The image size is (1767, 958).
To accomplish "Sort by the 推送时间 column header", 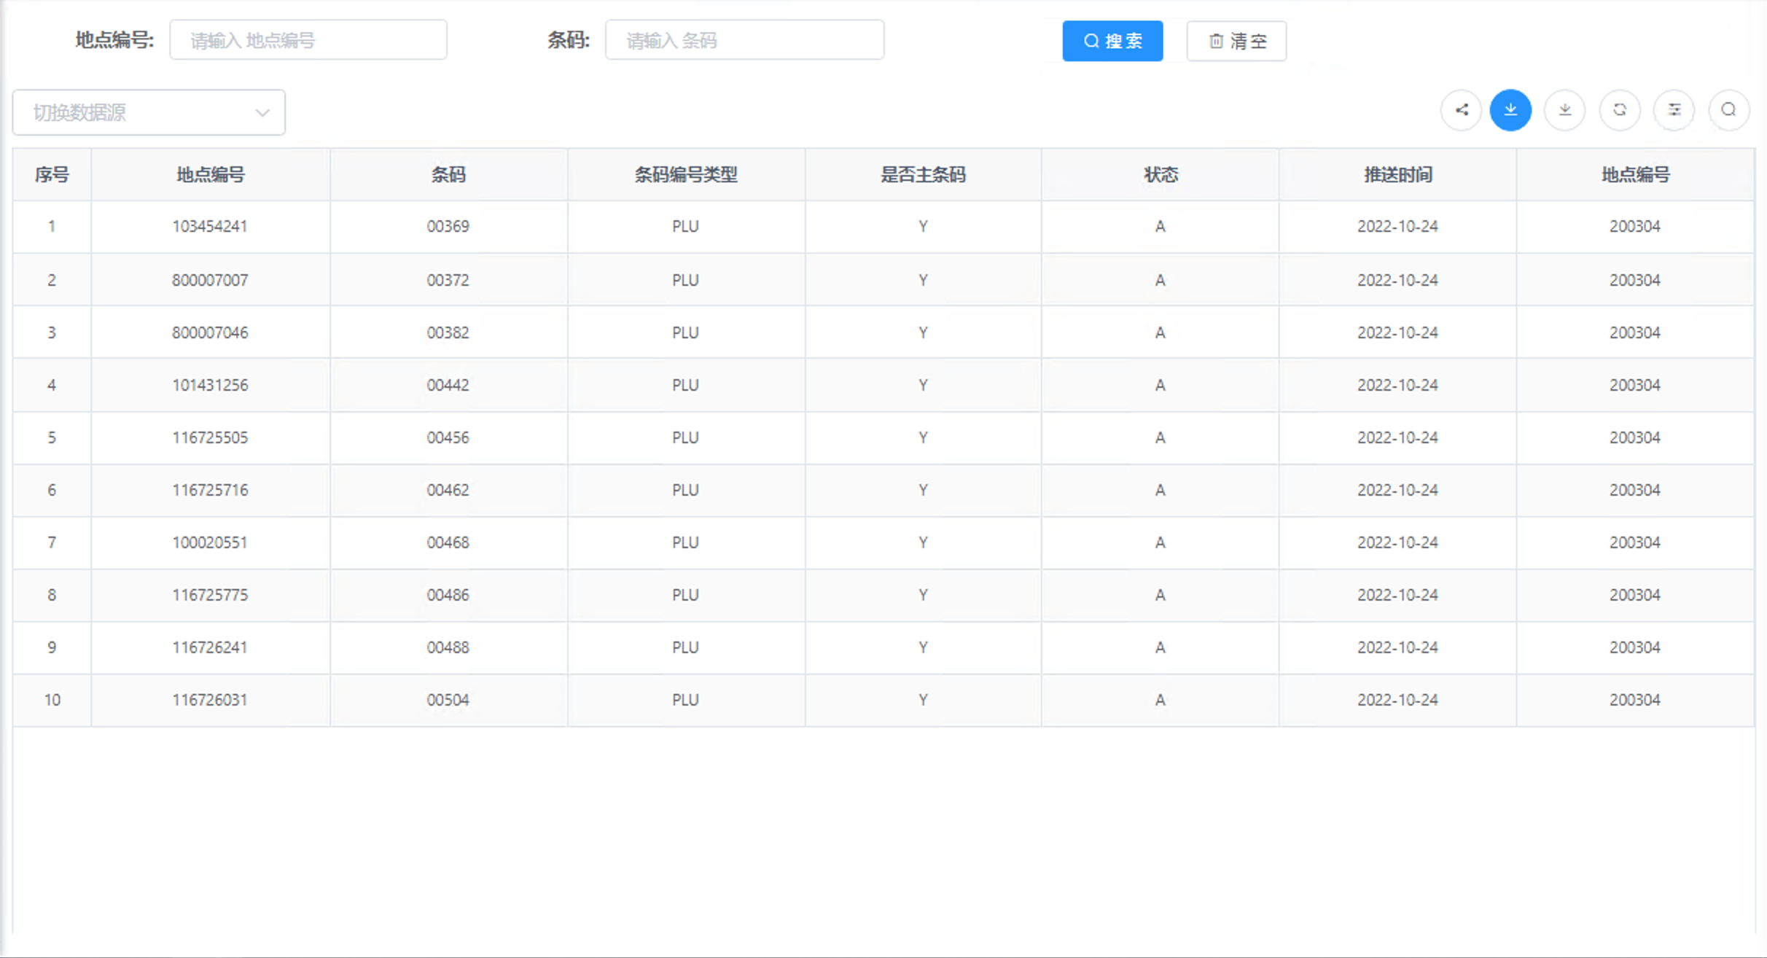I will pos(1397,174).
